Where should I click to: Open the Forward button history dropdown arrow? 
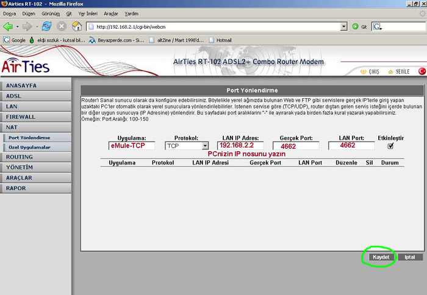[37, 27]
